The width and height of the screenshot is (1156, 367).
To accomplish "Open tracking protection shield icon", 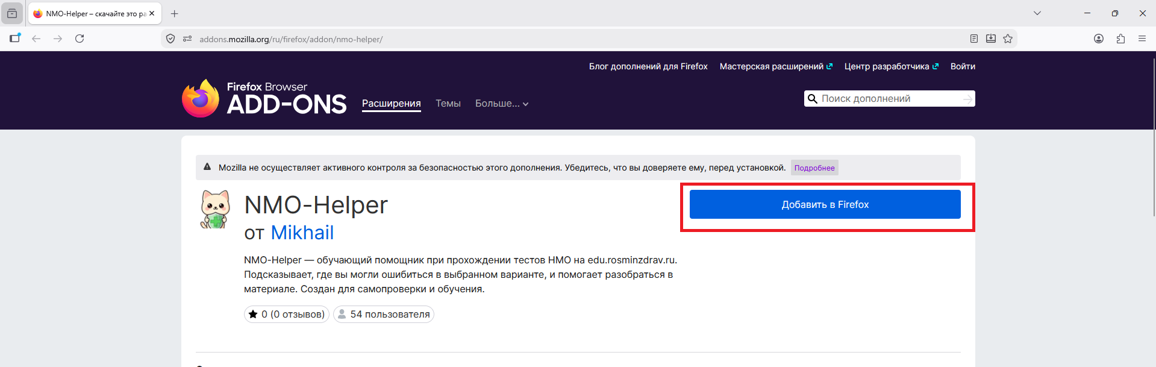I will click(170, 39).
